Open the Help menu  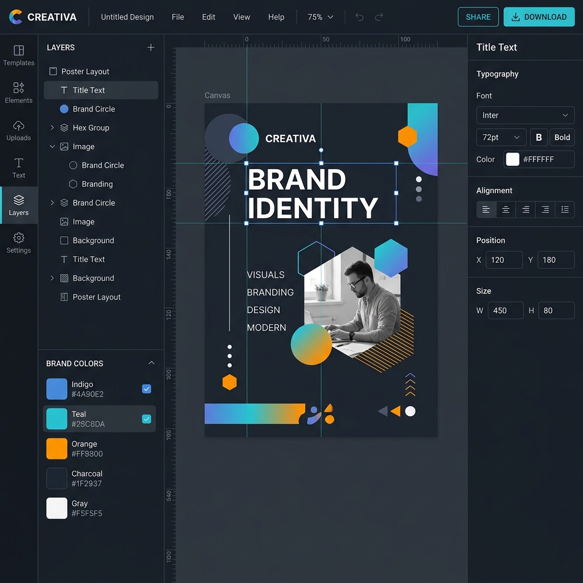click(276, 17)
